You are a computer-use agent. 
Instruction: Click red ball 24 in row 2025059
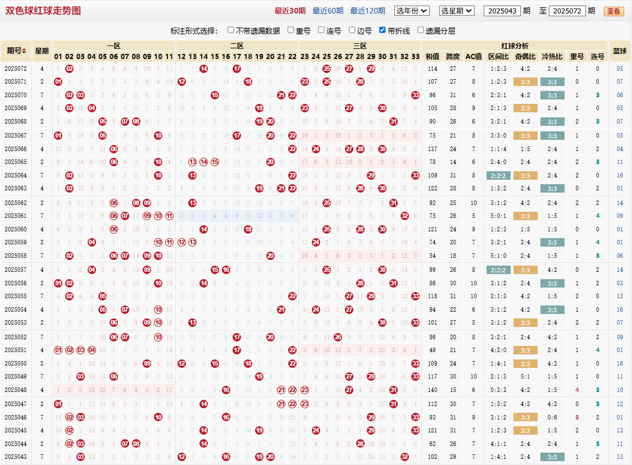316,242
